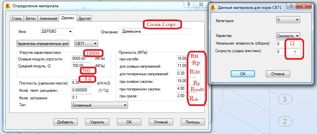317x134 pixels.
Task: Click the Средний модуль G field
Action: coord(81,66)
